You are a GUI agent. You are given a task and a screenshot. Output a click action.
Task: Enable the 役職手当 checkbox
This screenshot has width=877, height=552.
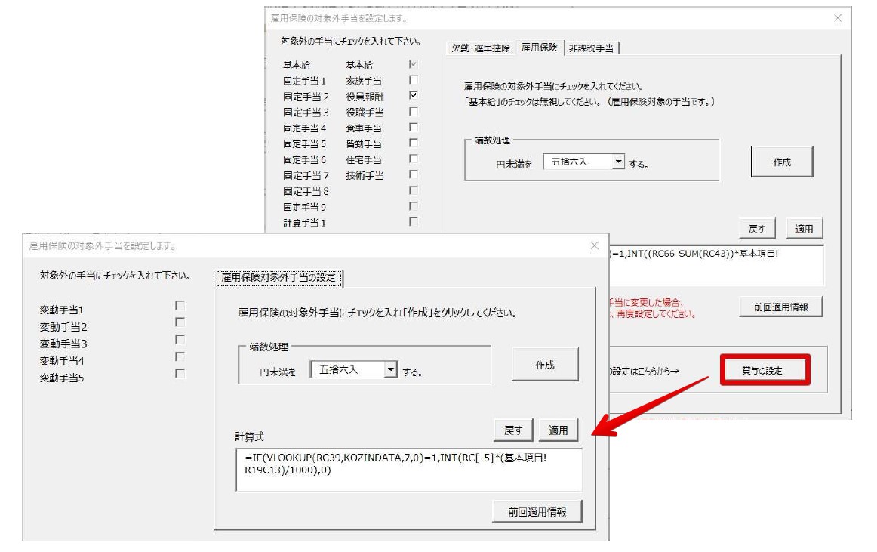pyautogui.click(x=413, y=112)
